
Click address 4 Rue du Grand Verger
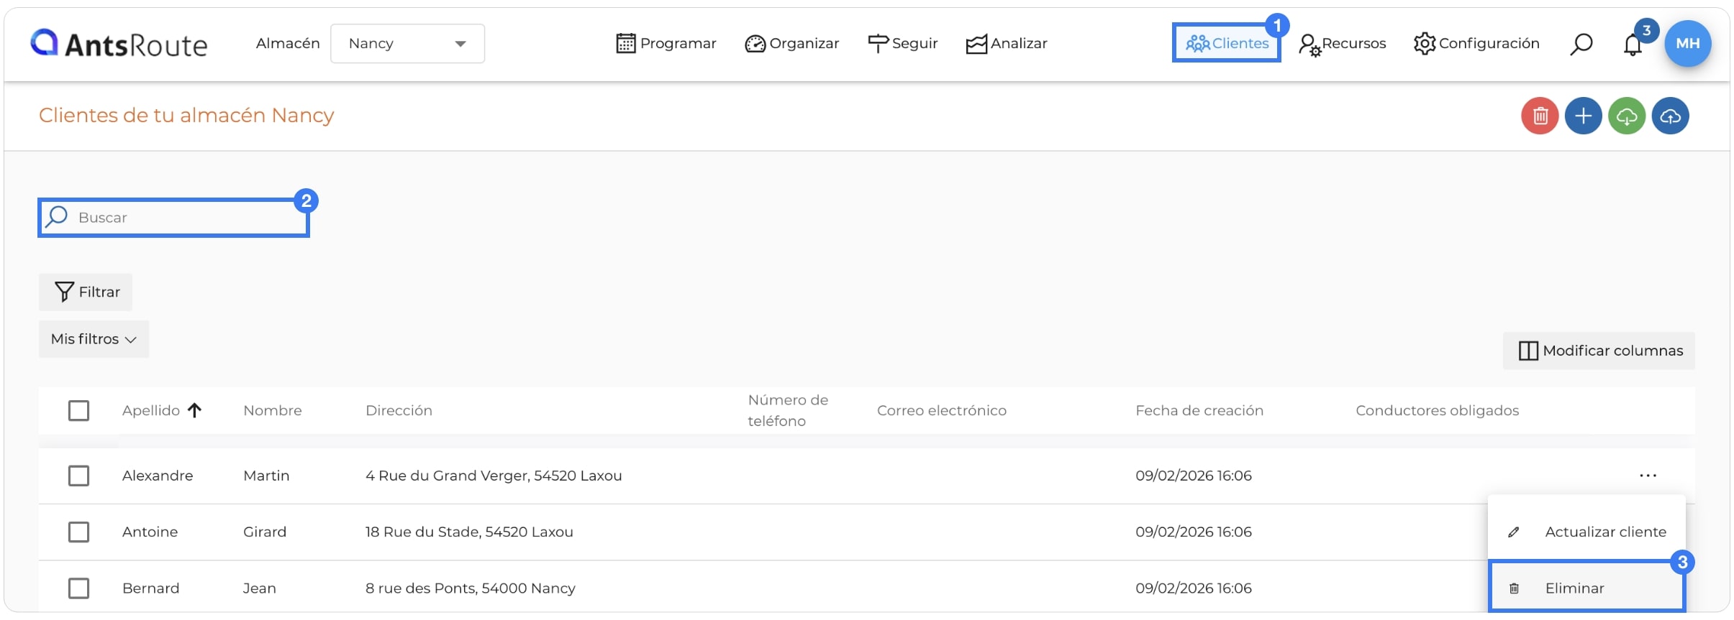click(x=494, y=476)
